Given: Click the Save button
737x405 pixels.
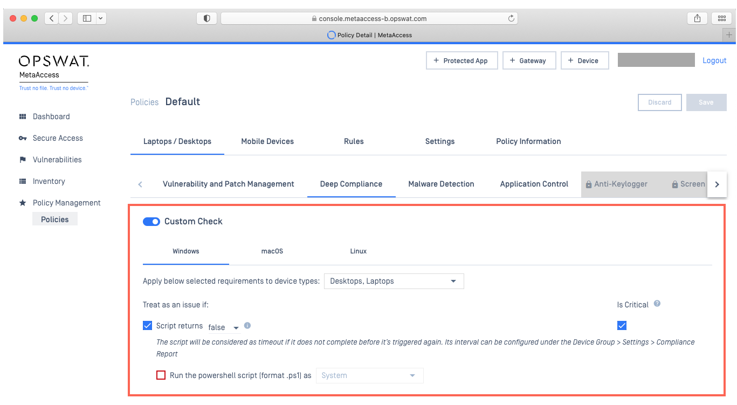Looking at the screenshot, I should [x=706, y=102].
